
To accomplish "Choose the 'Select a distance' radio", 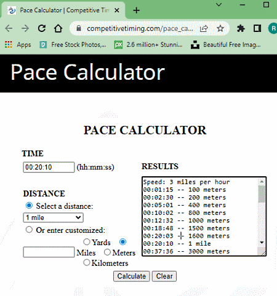I will pos(29,206).
